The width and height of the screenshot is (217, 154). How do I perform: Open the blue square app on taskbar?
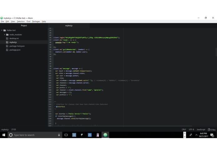pos(90,135)
